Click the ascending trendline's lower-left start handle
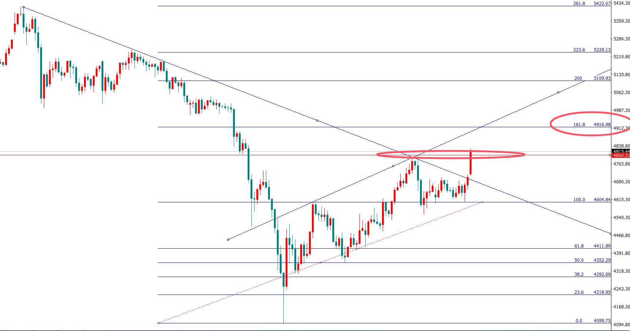 pos(228,240)
